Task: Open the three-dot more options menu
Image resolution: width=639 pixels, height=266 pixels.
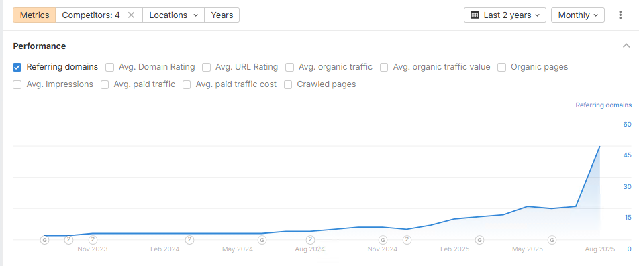Action: click(620, 15)
